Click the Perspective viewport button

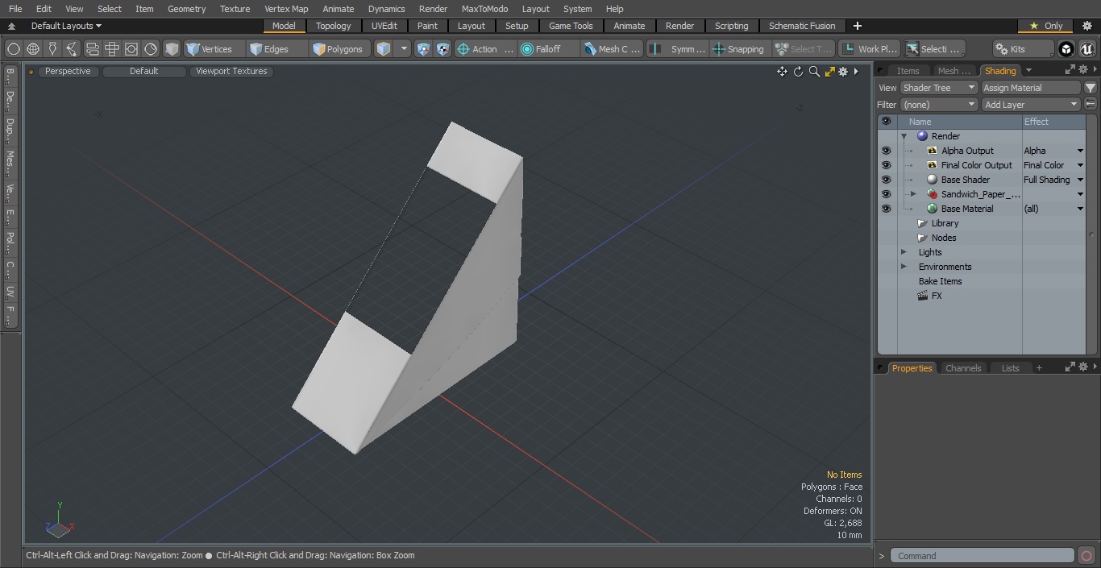pyautogui.click(x=68, y=72)
